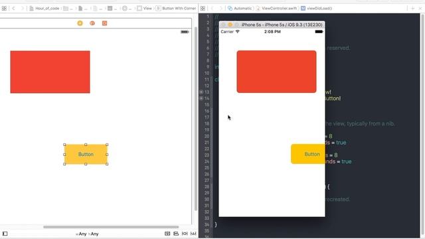The image size is (425, 239).
Task: Open the scene breadcrumb in jump bar
Action: click(112, 9)
